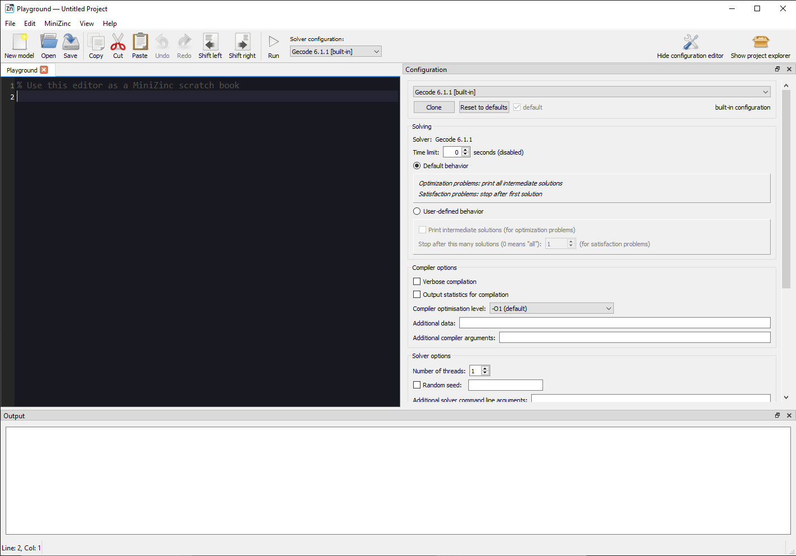Open the Compiler optimisation level dropdown
The width and height of the screenshot is (796, 556).
pyautogui.click(x=551, y=308)
